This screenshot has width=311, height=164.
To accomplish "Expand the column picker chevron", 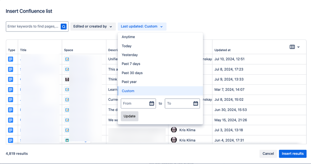I will pyautogui.click(x=298, y=47).
